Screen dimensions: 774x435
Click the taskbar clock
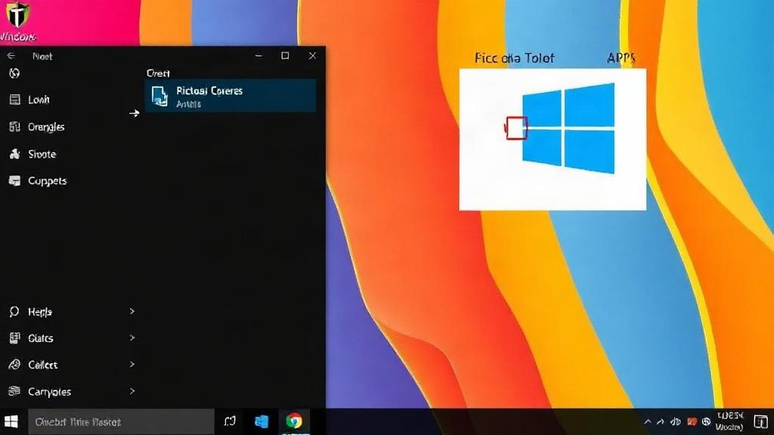[729, 421]
